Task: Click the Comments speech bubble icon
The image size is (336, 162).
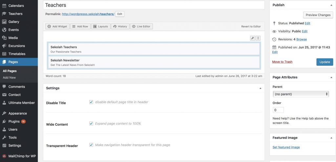Action: 4,87
